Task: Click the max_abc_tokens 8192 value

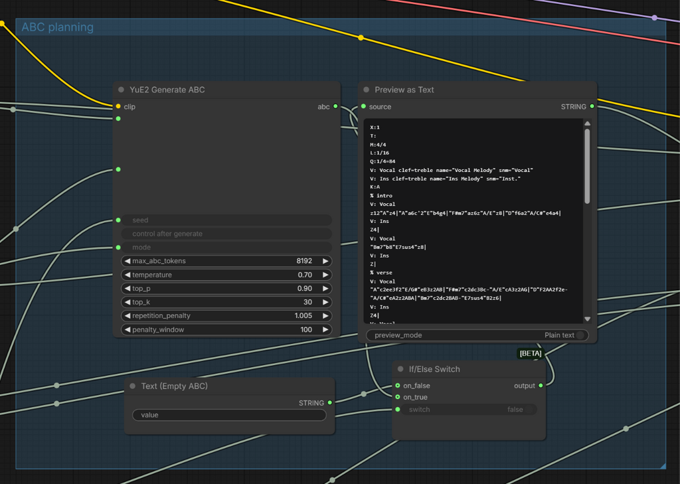Action: pos(304,261)
